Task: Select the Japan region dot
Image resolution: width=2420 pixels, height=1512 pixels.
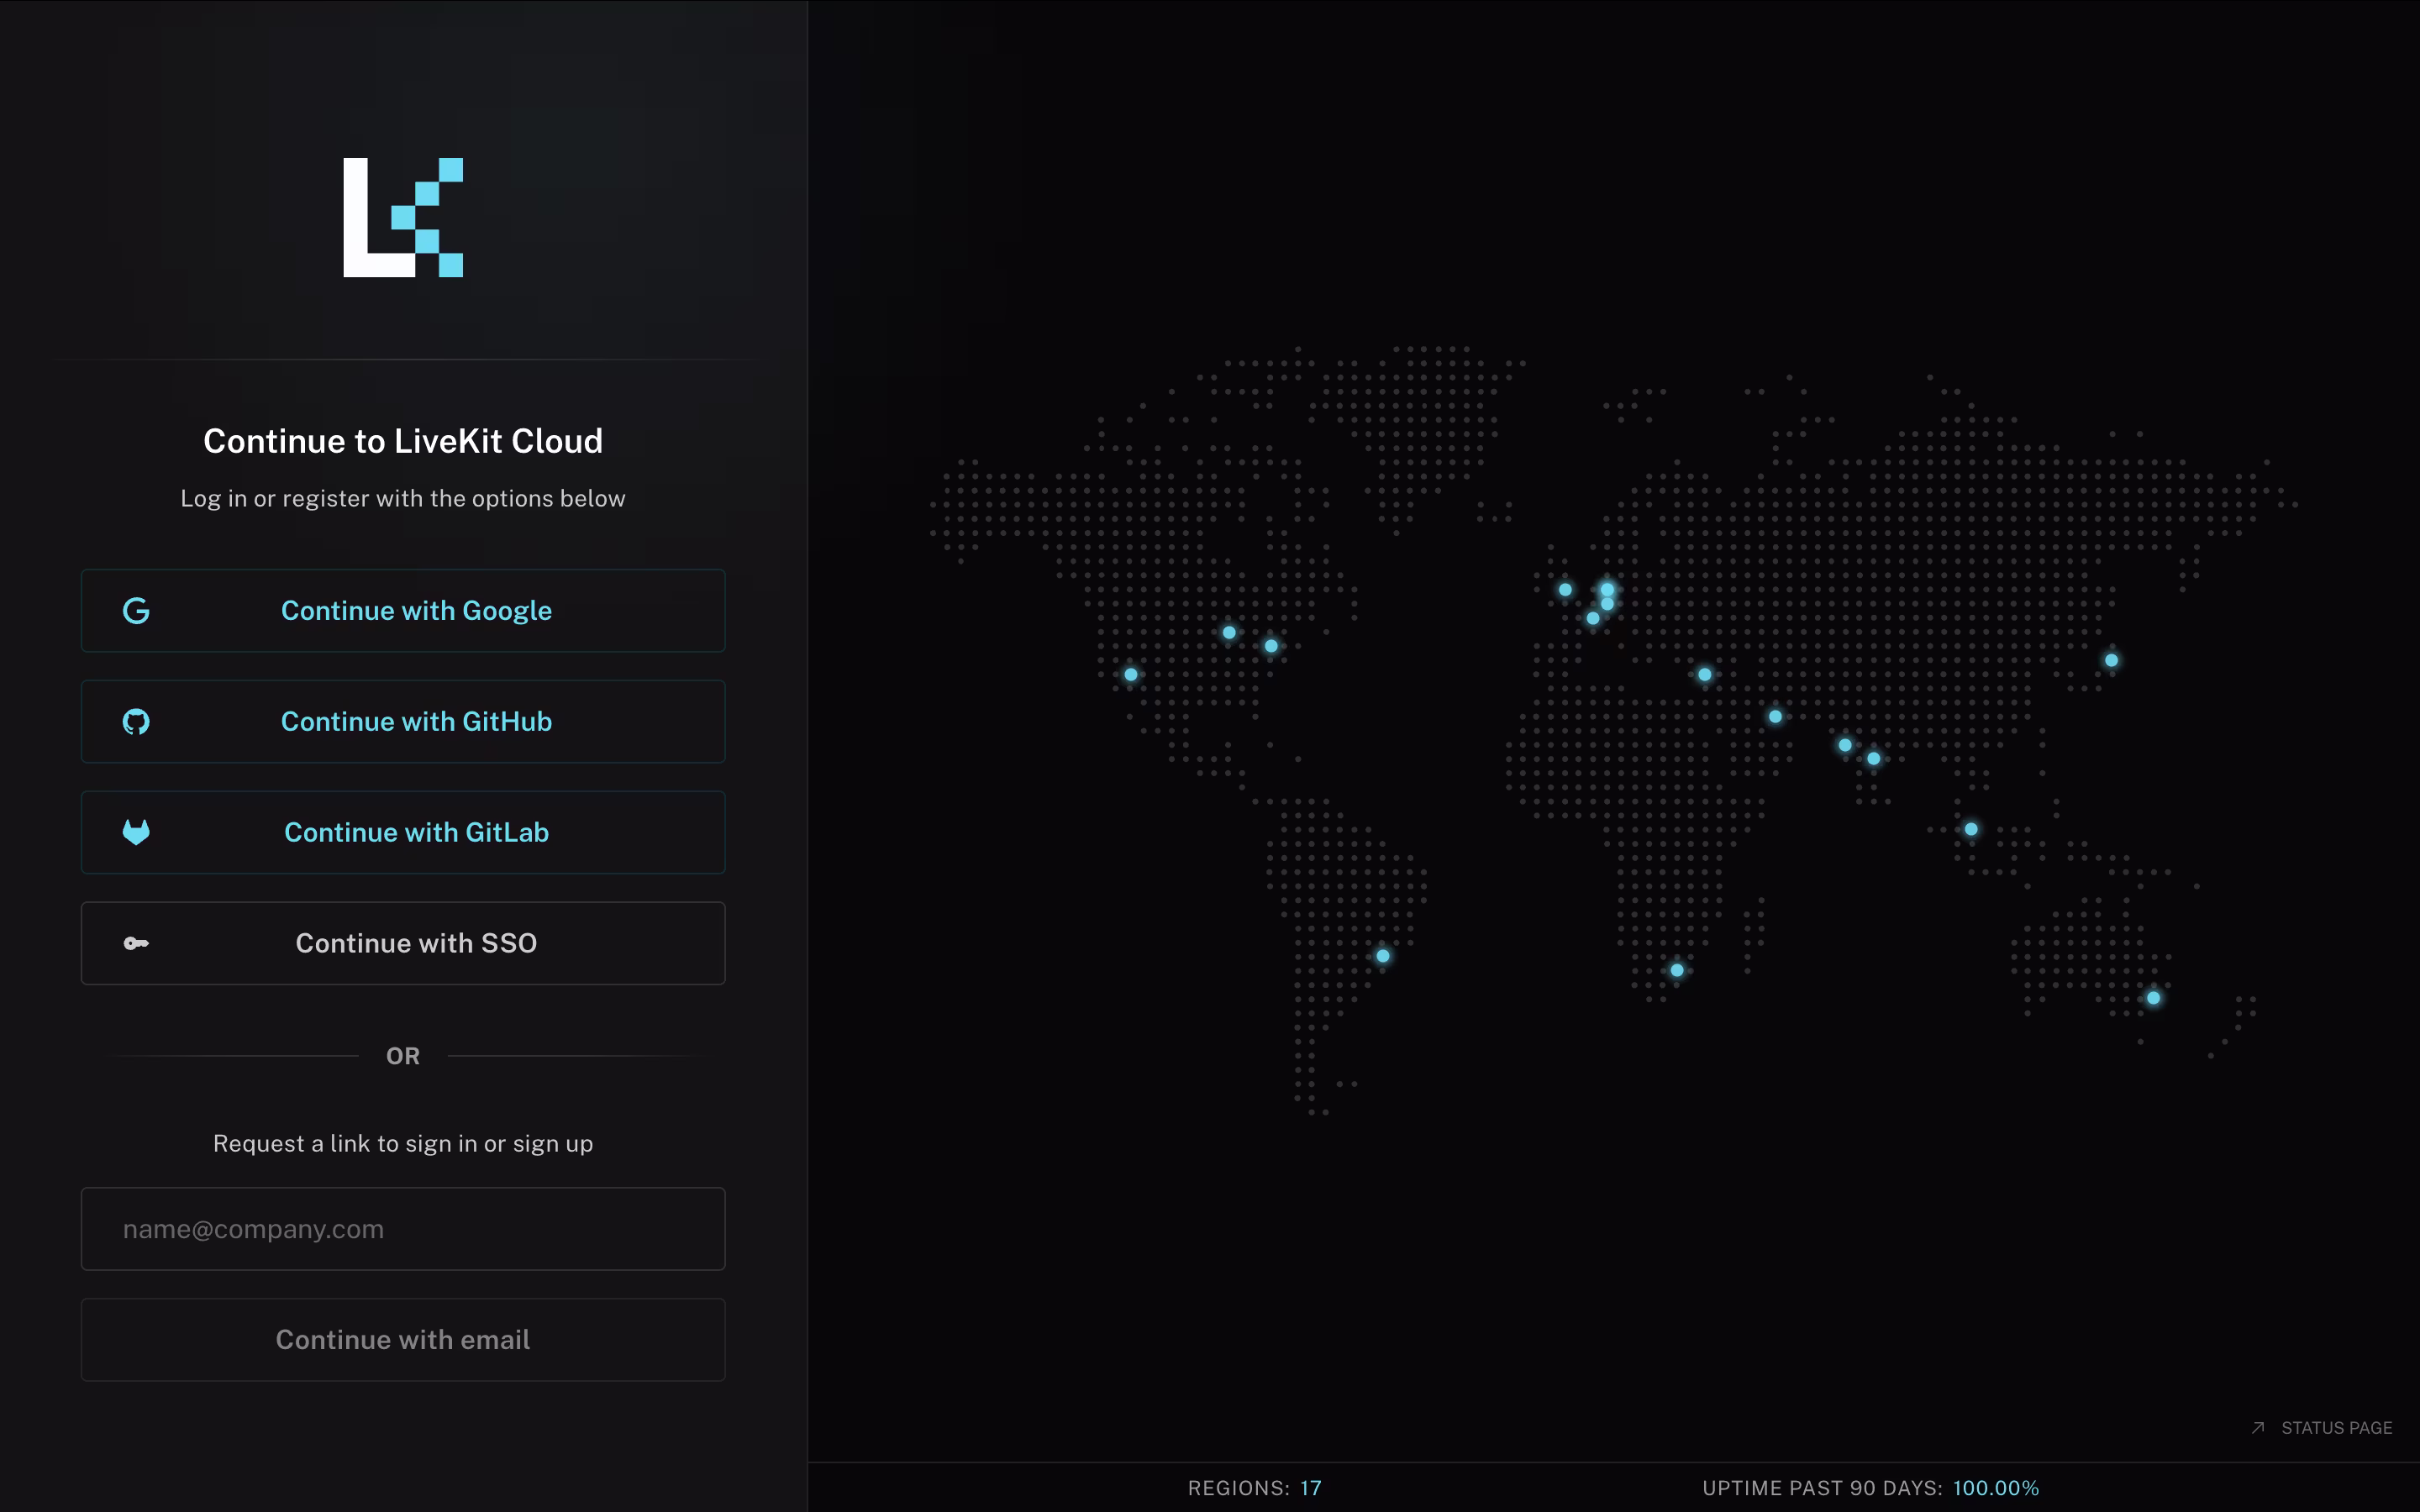Action: [2112, 660]
